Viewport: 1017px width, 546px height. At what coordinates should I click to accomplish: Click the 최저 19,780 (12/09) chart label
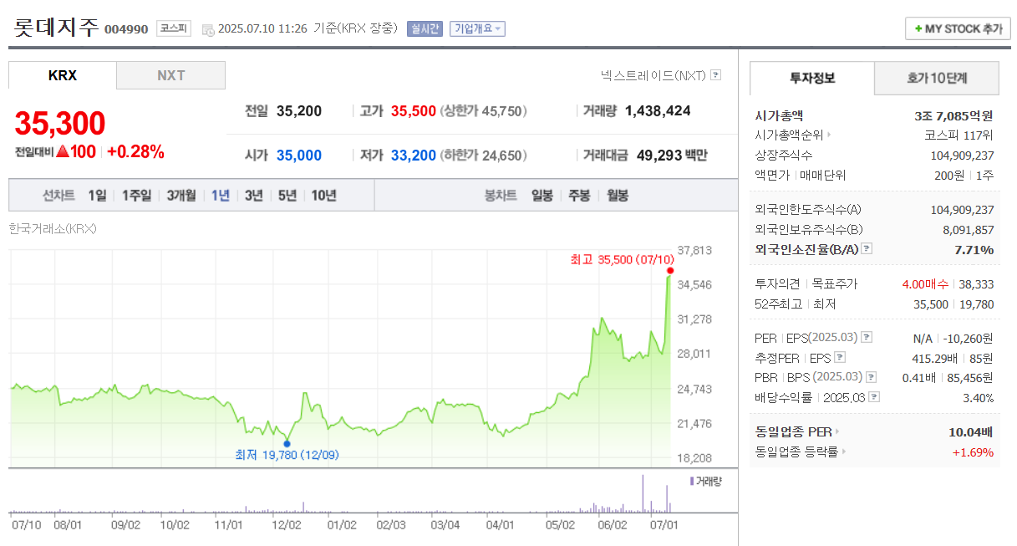click(287, 455)
